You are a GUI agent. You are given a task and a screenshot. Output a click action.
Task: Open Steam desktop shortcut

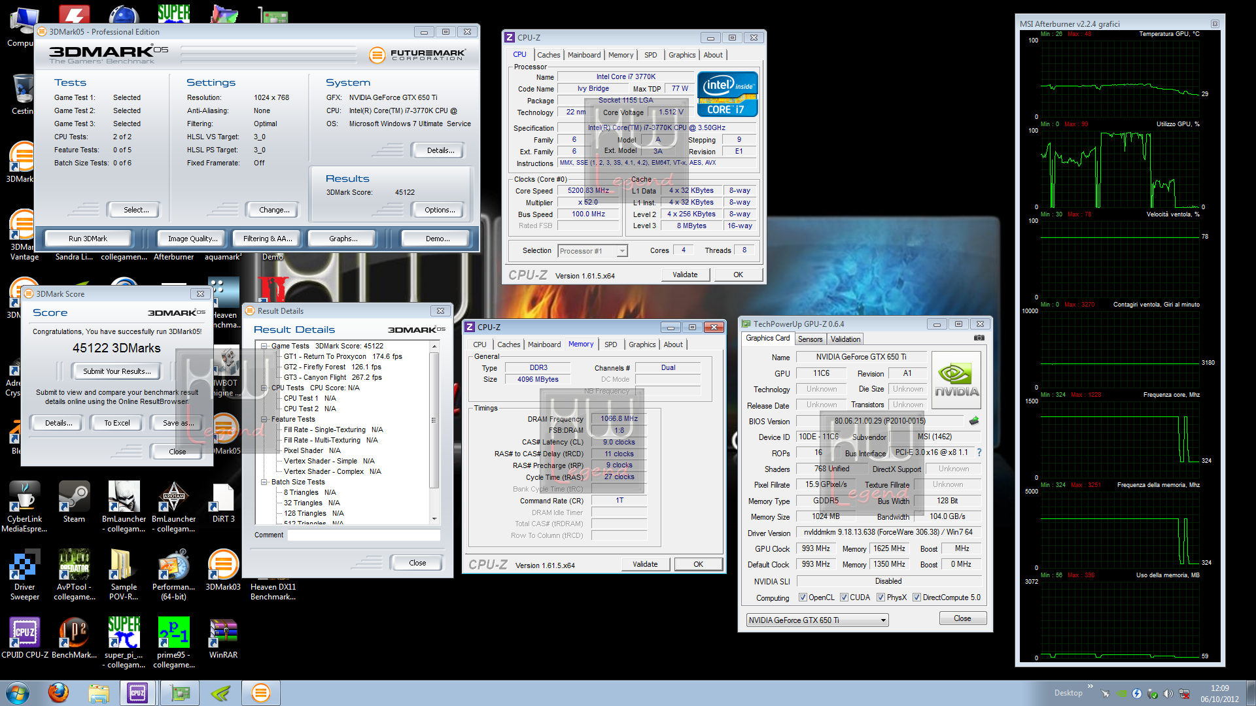pos(74,502)
